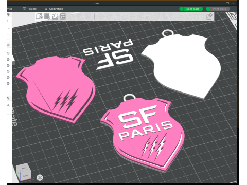Open the Project tab
The width and height of the screenshot is (247, 185).
29,9
